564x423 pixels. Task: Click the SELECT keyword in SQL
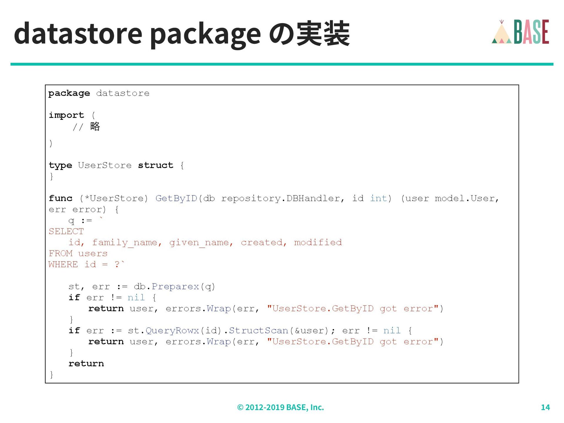click(x=66, y=231)
